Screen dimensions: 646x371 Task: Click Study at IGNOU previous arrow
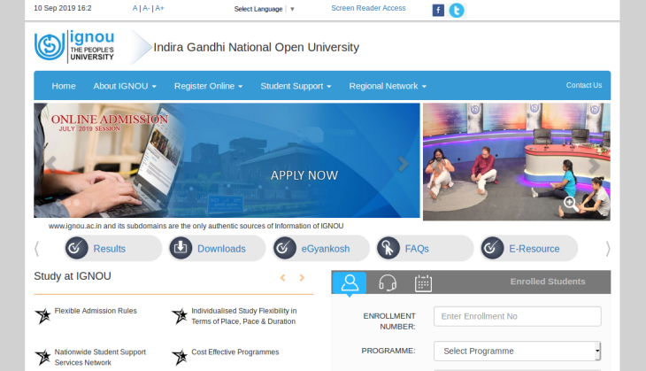pyautogui.click(x=282, y=278)
